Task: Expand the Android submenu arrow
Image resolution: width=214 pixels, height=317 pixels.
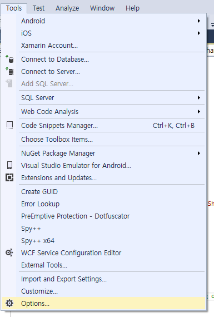Action: [199, 21]
